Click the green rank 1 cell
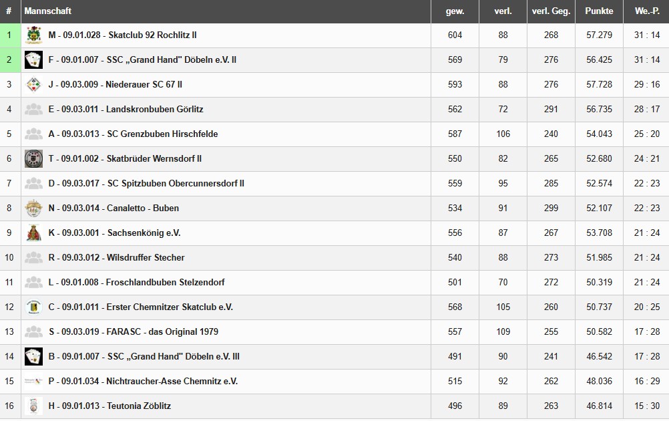 pos(9,35)
